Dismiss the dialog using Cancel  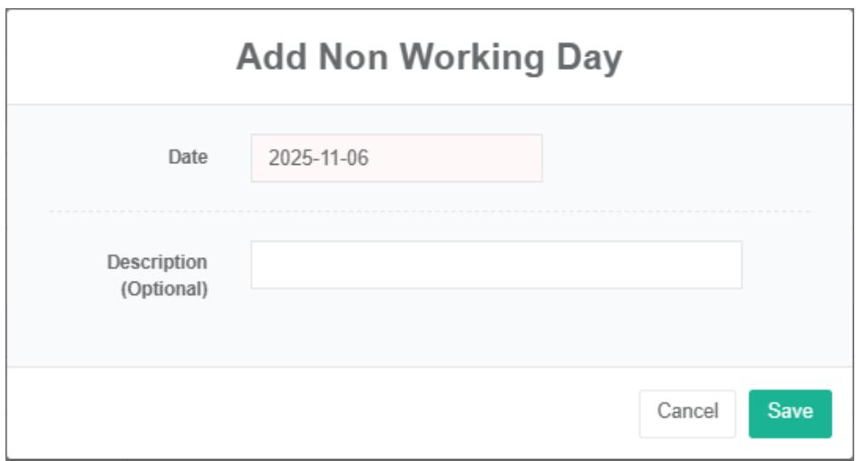coord(687,413)
